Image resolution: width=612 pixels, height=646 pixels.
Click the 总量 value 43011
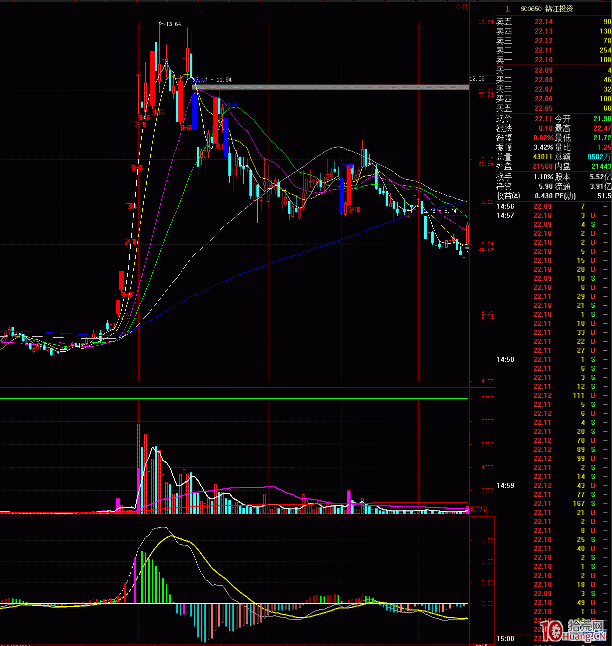543,157
